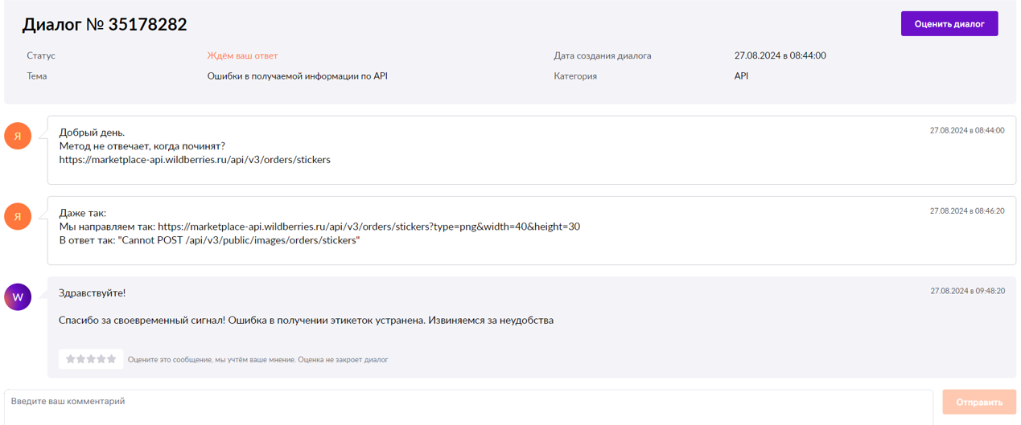Open the orders/stickers URL in first message

(x=195, y=159)
